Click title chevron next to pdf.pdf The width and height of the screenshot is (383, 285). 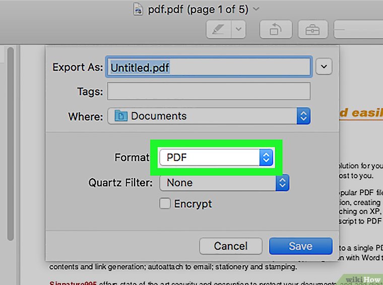coord(257,9)
